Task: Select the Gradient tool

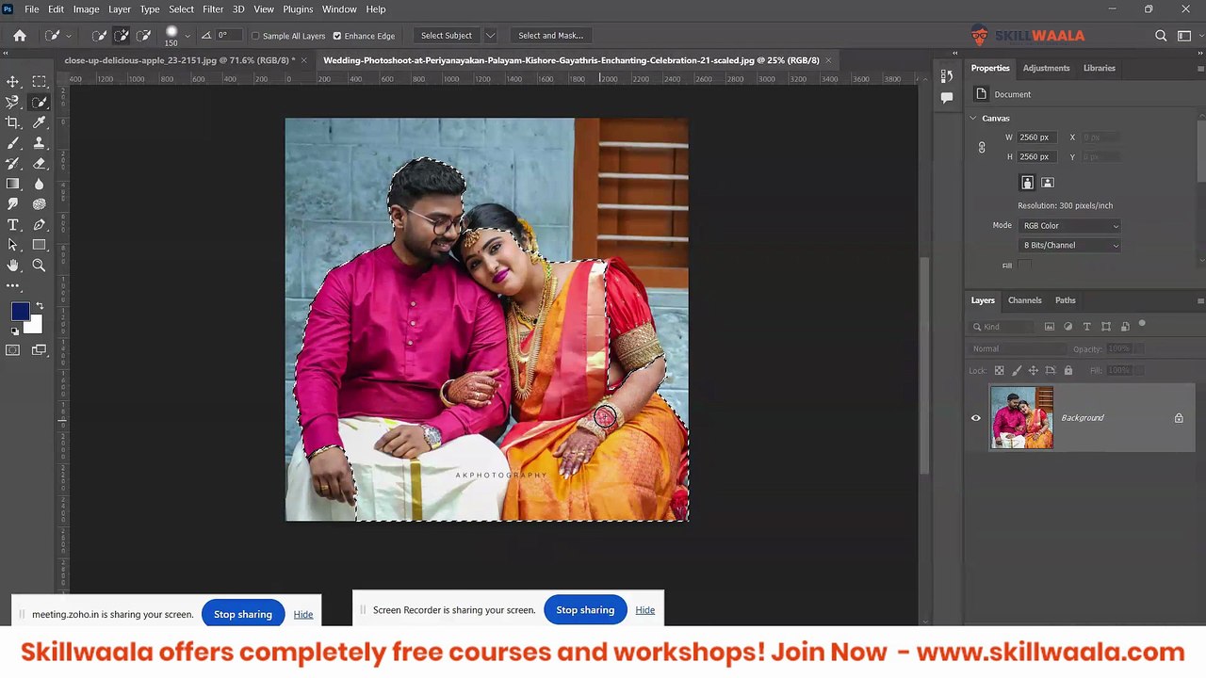Action: (13, 184)
